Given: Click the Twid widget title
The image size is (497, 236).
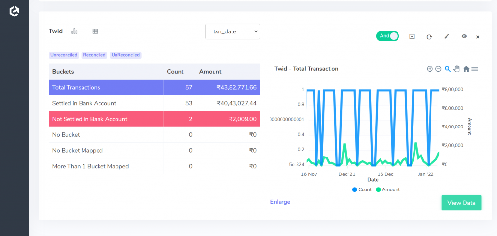Looking at the screenshot, I should (55, 31).
